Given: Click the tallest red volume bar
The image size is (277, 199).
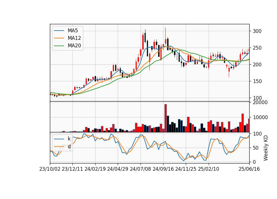Looking at the screenshot, I should click(166, 118).
